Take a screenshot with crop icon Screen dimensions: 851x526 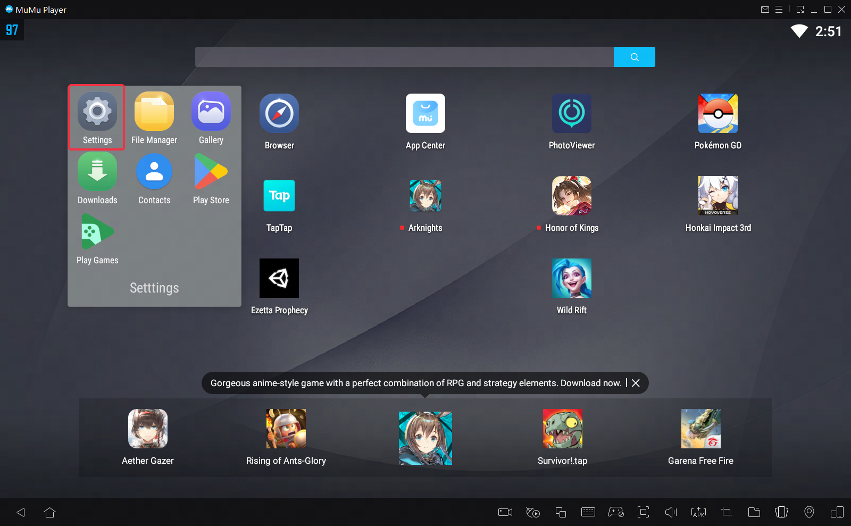(x=727, y=512)
